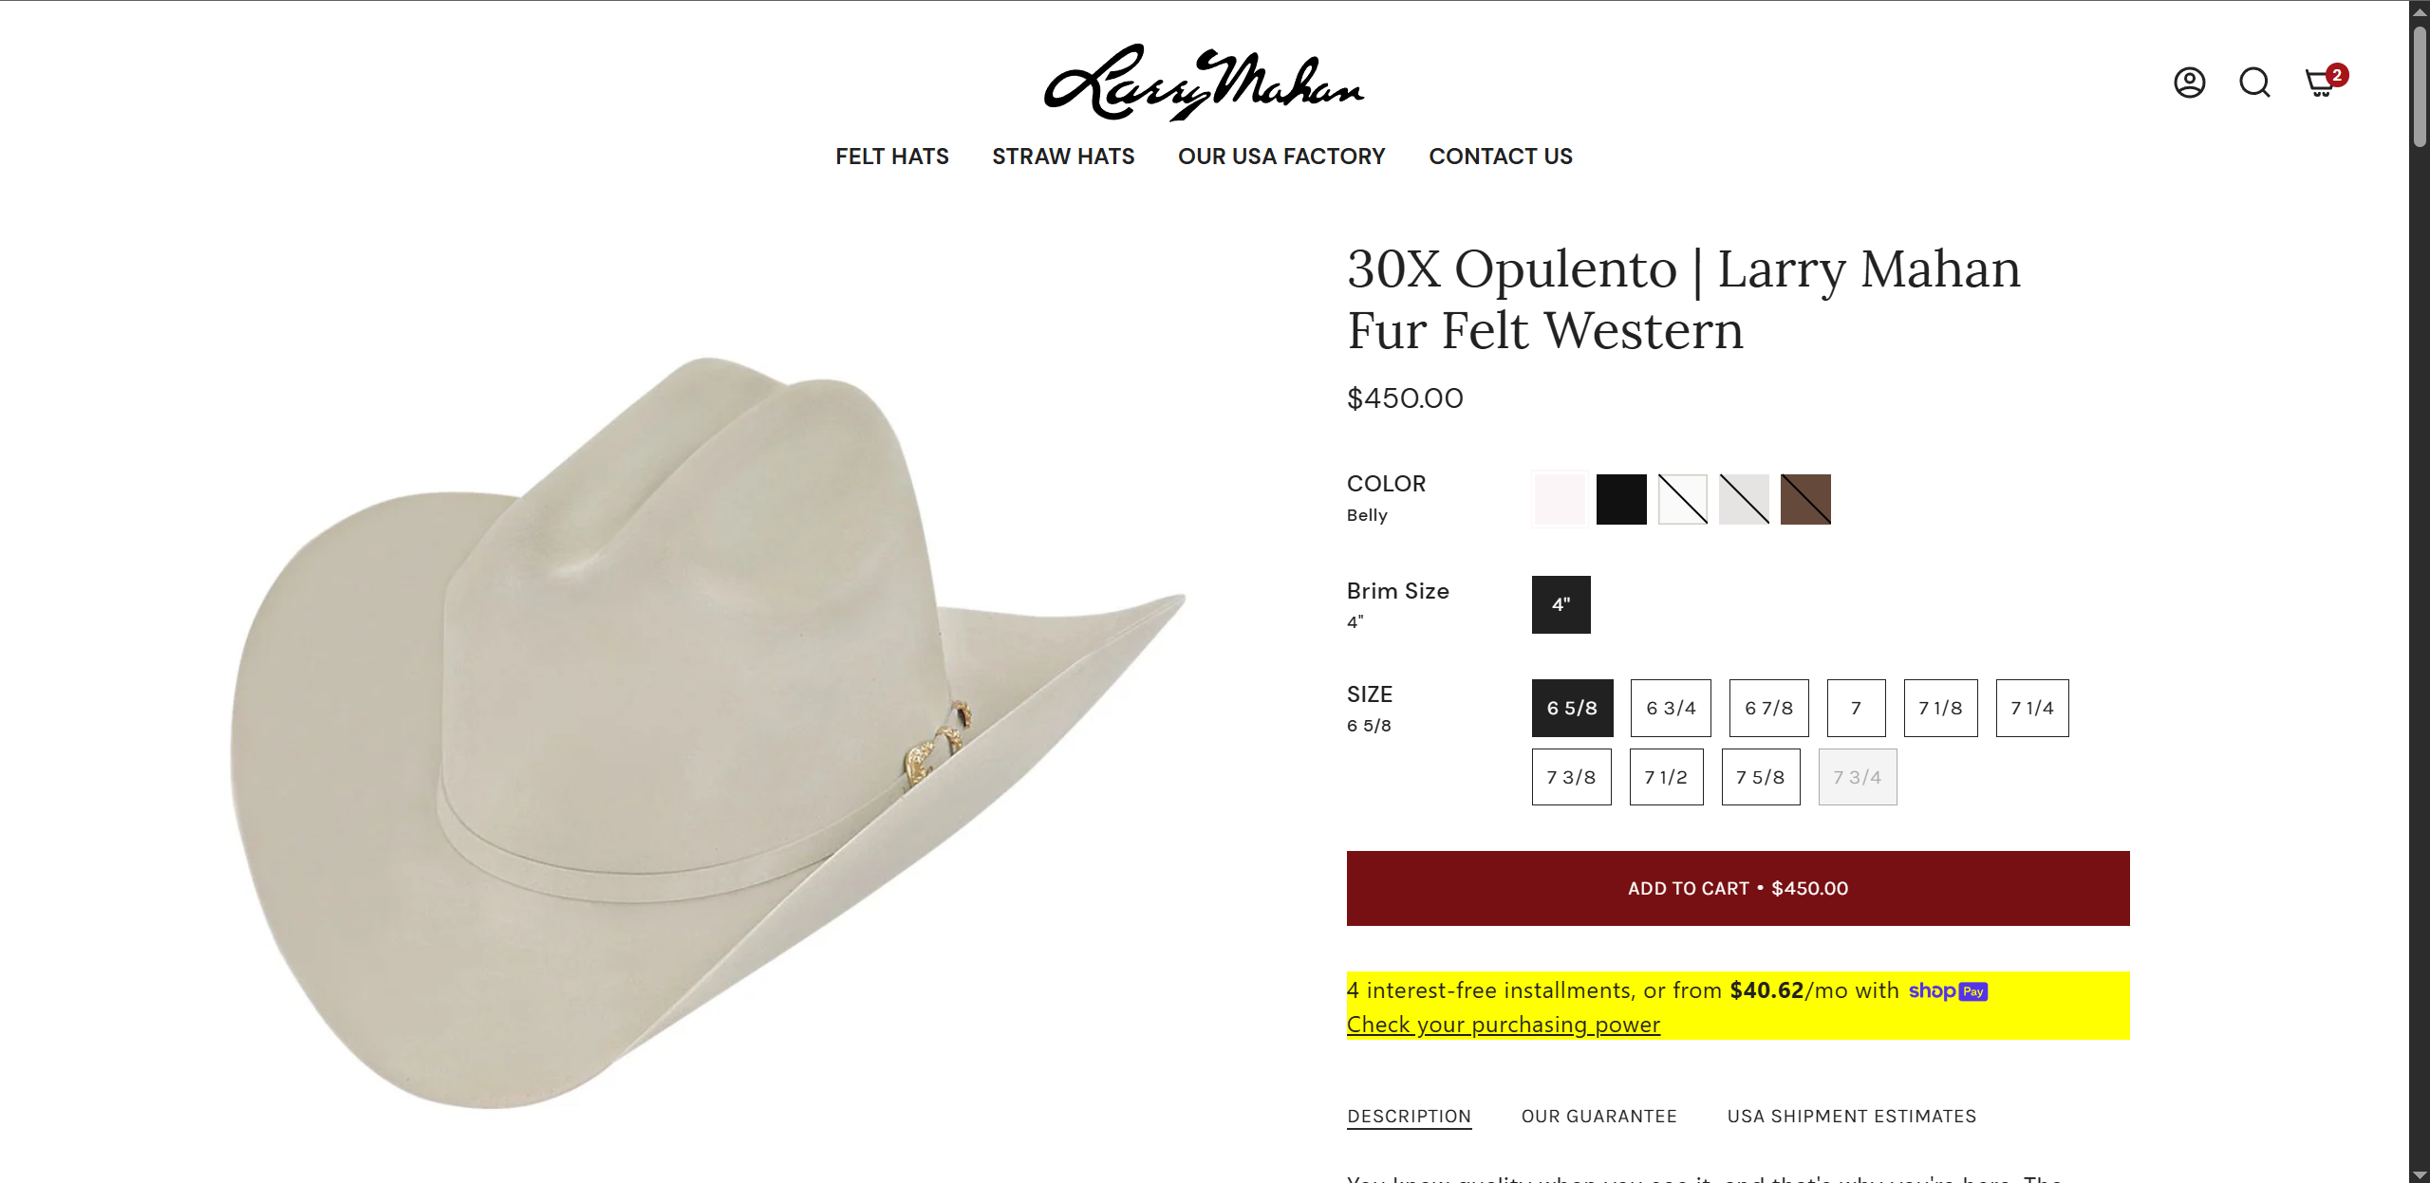Choose size 7 1/2
The height and width of the screenshot is (1183, 2430).
tap(1666, 777)
